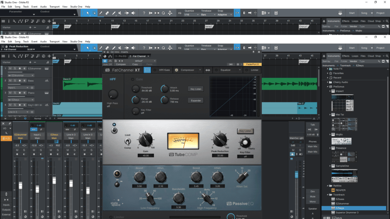The width and height of the screenshot is (390, 219).
Task: Click Gate section Key Listen button
Action: tap(196, 89)
